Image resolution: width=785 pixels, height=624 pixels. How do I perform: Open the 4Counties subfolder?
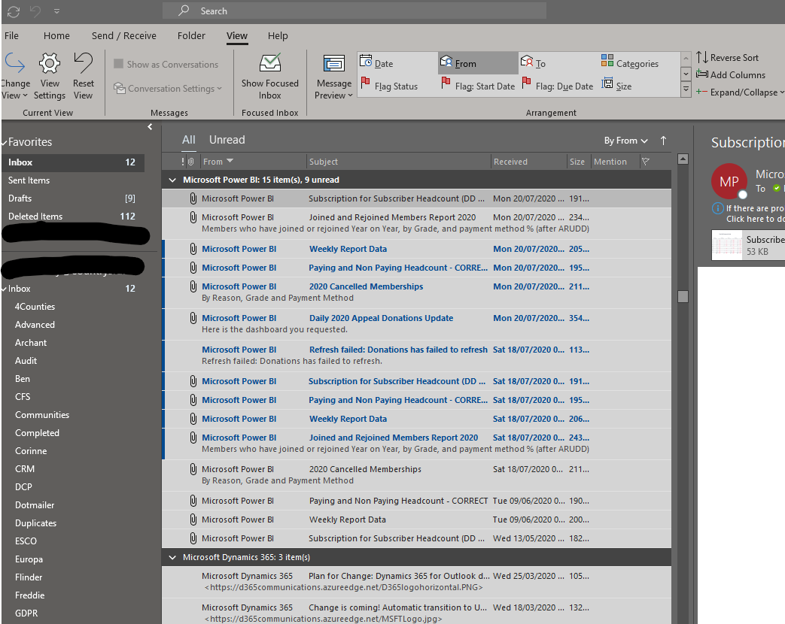[x=35, y=307]
